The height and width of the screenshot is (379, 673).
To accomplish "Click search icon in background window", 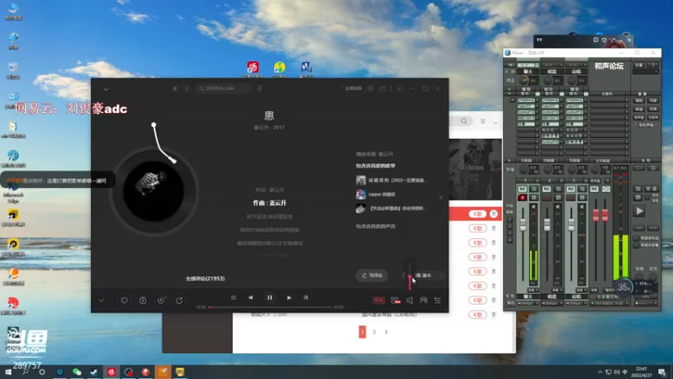I will click(464, 121).
